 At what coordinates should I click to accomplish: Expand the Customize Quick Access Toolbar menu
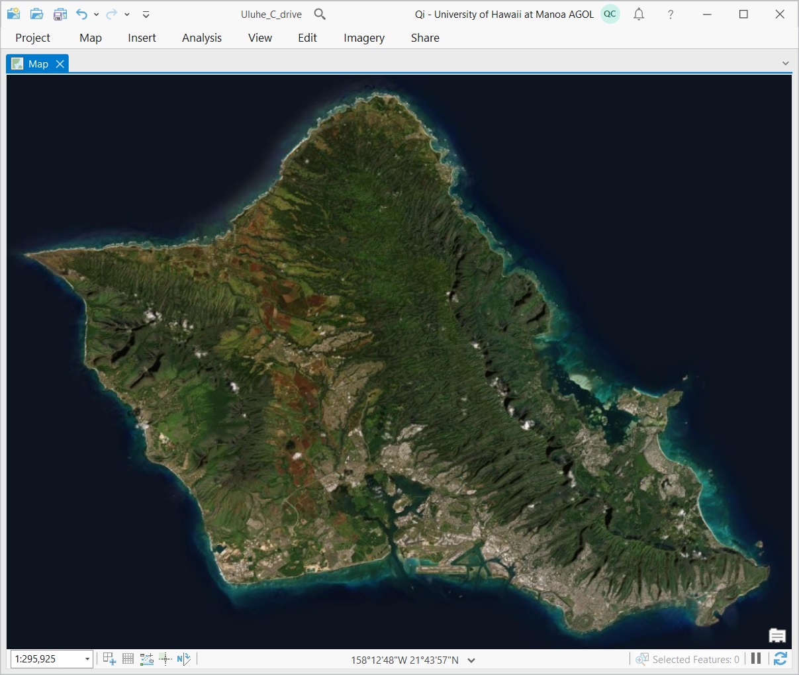[146, 15]
